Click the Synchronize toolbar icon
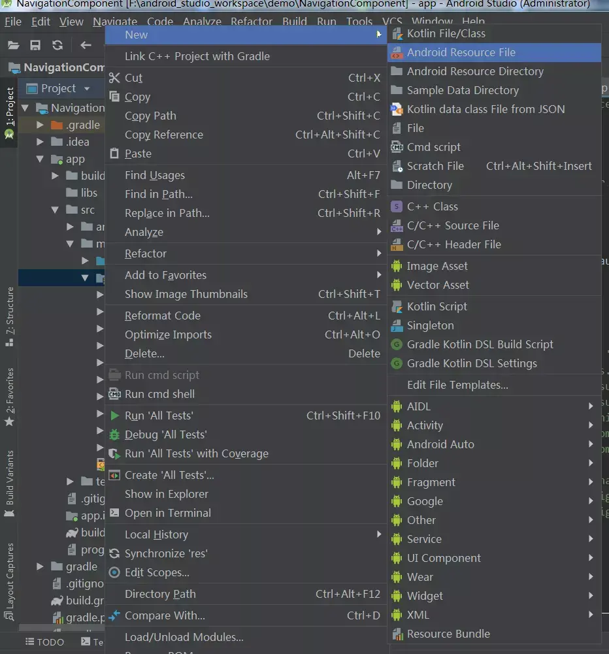Viewport: 609px width, 654px height. point(56,44)
